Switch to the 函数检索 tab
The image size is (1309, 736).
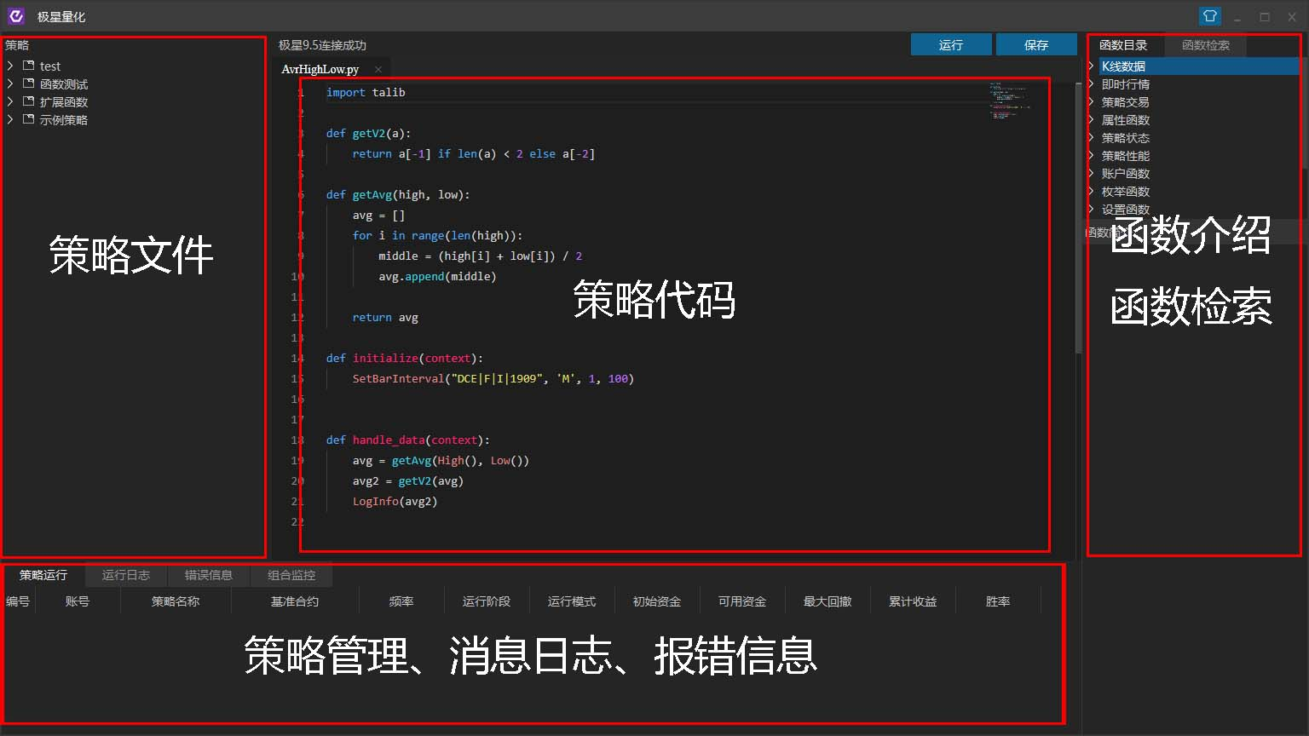(1206, 45)
